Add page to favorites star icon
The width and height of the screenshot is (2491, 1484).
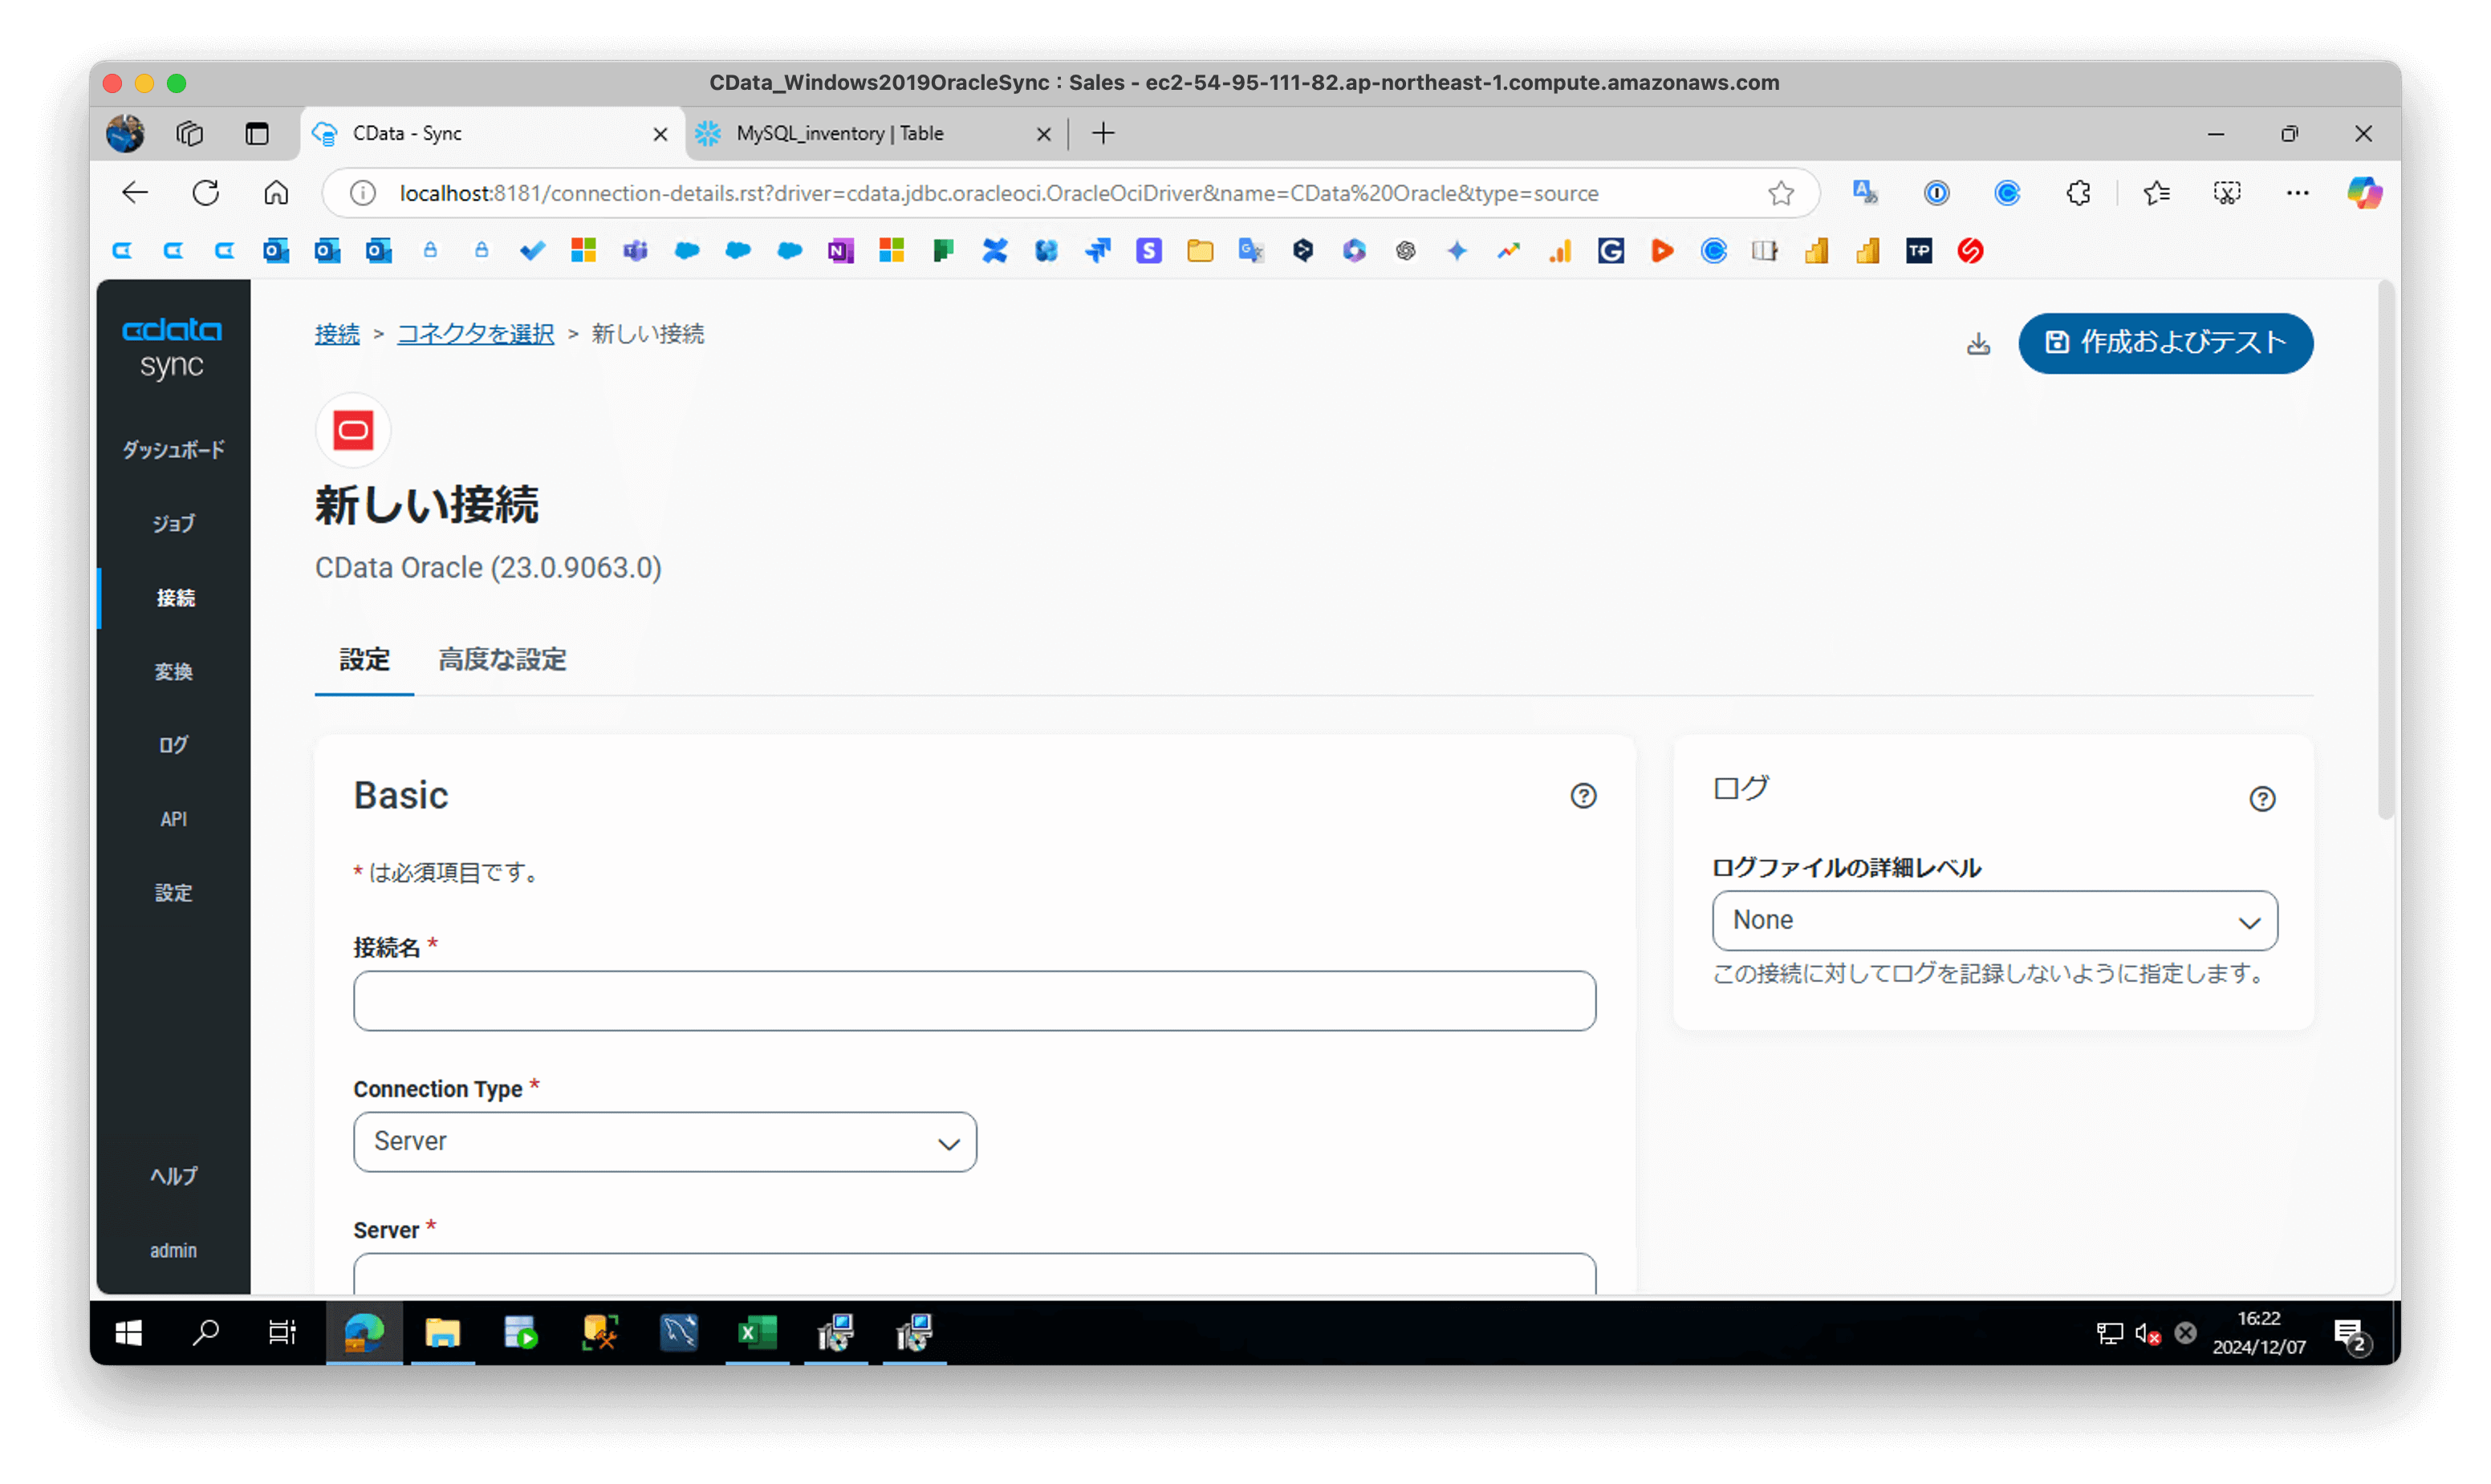click(x=1781, y=193)
